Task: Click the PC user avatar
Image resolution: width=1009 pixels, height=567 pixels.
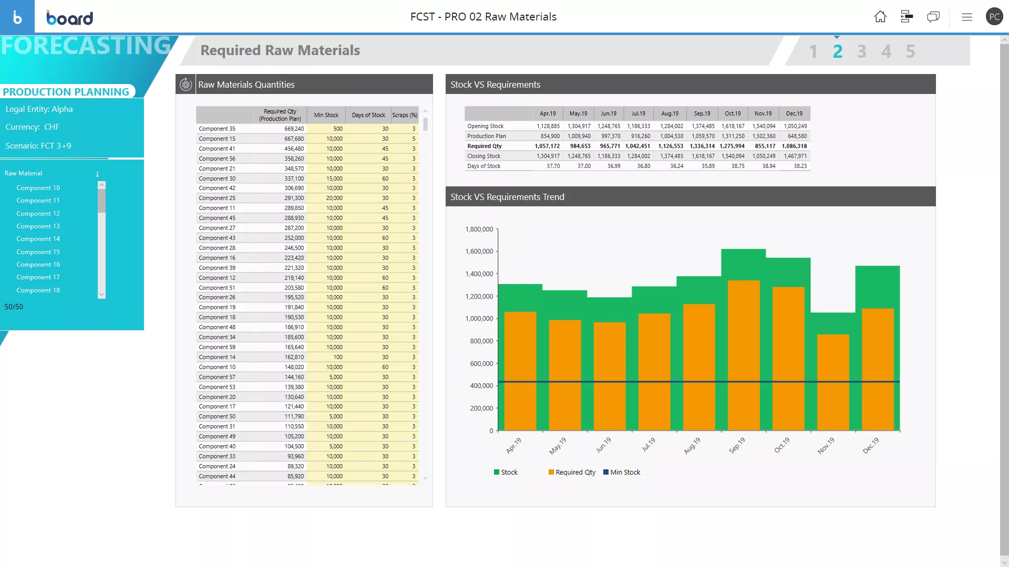Action: pyautogui.click(x=994, y=17)
